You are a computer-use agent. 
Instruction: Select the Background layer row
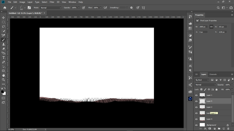[213, 125]
